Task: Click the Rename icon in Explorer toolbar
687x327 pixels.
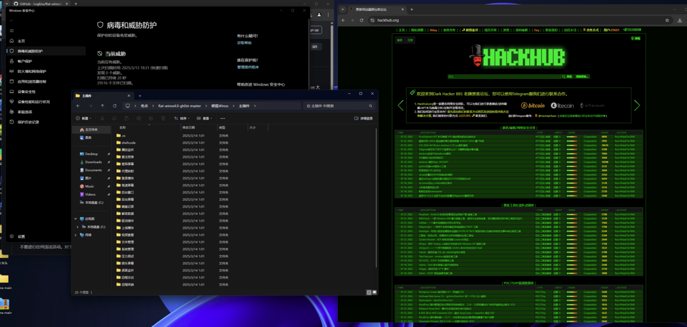Action: click(x=139, y=118)
